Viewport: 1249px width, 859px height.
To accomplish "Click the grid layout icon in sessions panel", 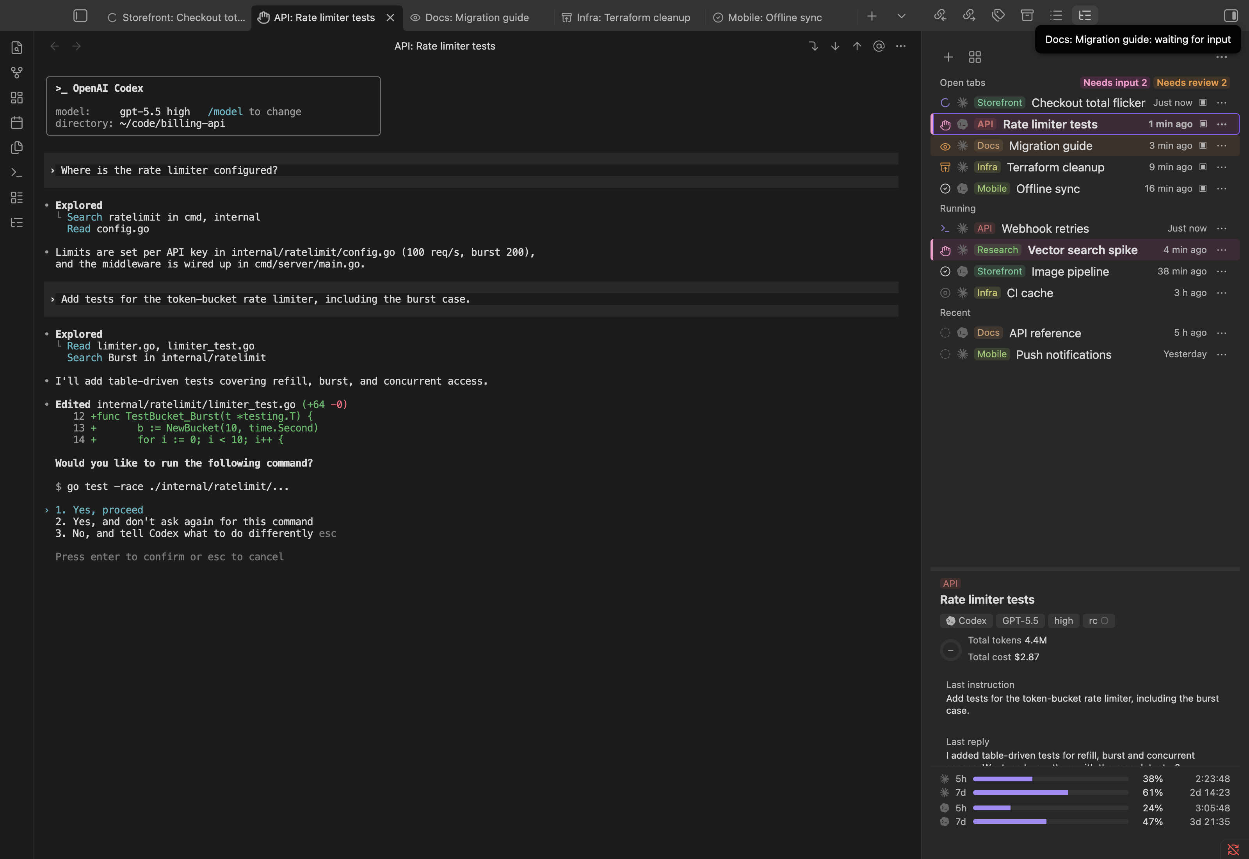I will (x=975, y=57).
